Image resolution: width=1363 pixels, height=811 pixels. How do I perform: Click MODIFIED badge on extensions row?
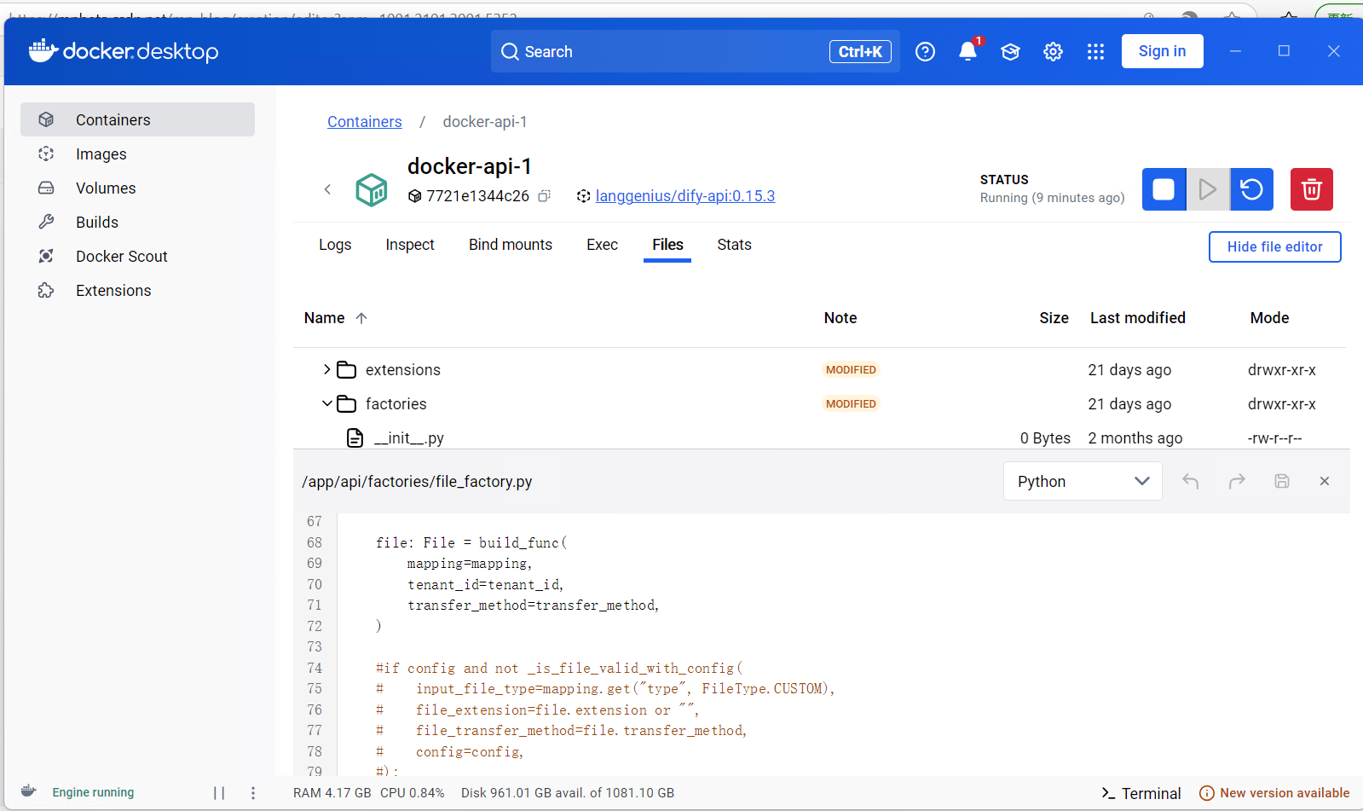pos(851,369)
